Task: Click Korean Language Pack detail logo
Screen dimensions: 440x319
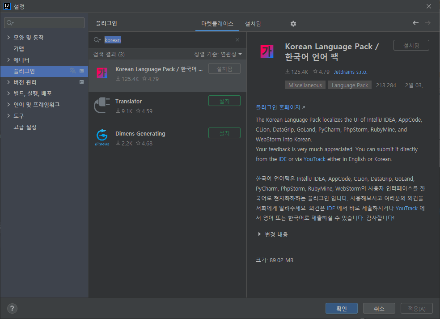Action: (x=267, y=51)
